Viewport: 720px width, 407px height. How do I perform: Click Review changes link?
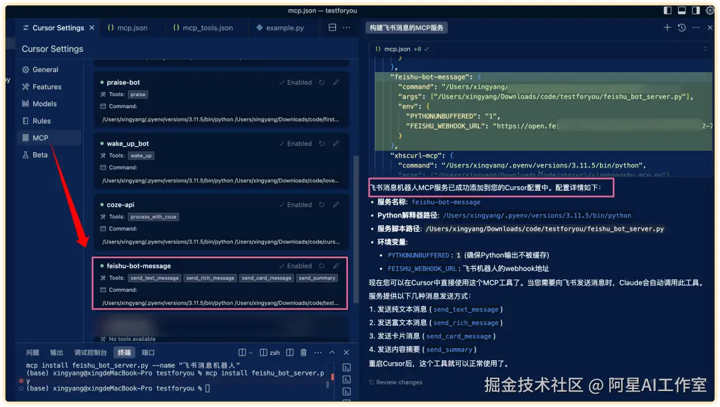396,382
